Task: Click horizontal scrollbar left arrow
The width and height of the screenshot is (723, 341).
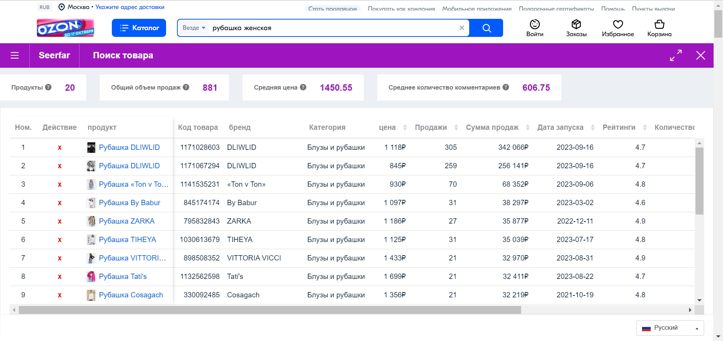Action: coord(14,310)
